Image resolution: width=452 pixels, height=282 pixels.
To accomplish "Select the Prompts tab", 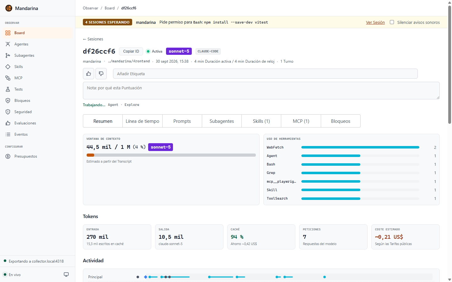I will [x=182, y=121].
